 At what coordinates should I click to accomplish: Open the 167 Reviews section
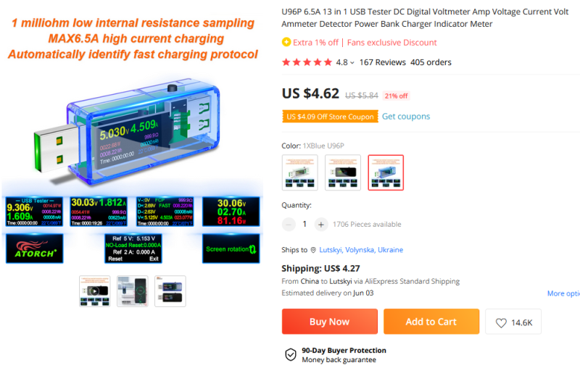click(x=383, y=62)
